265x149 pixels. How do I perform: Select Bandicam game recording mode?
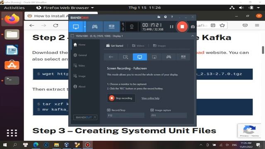[95, 26]
